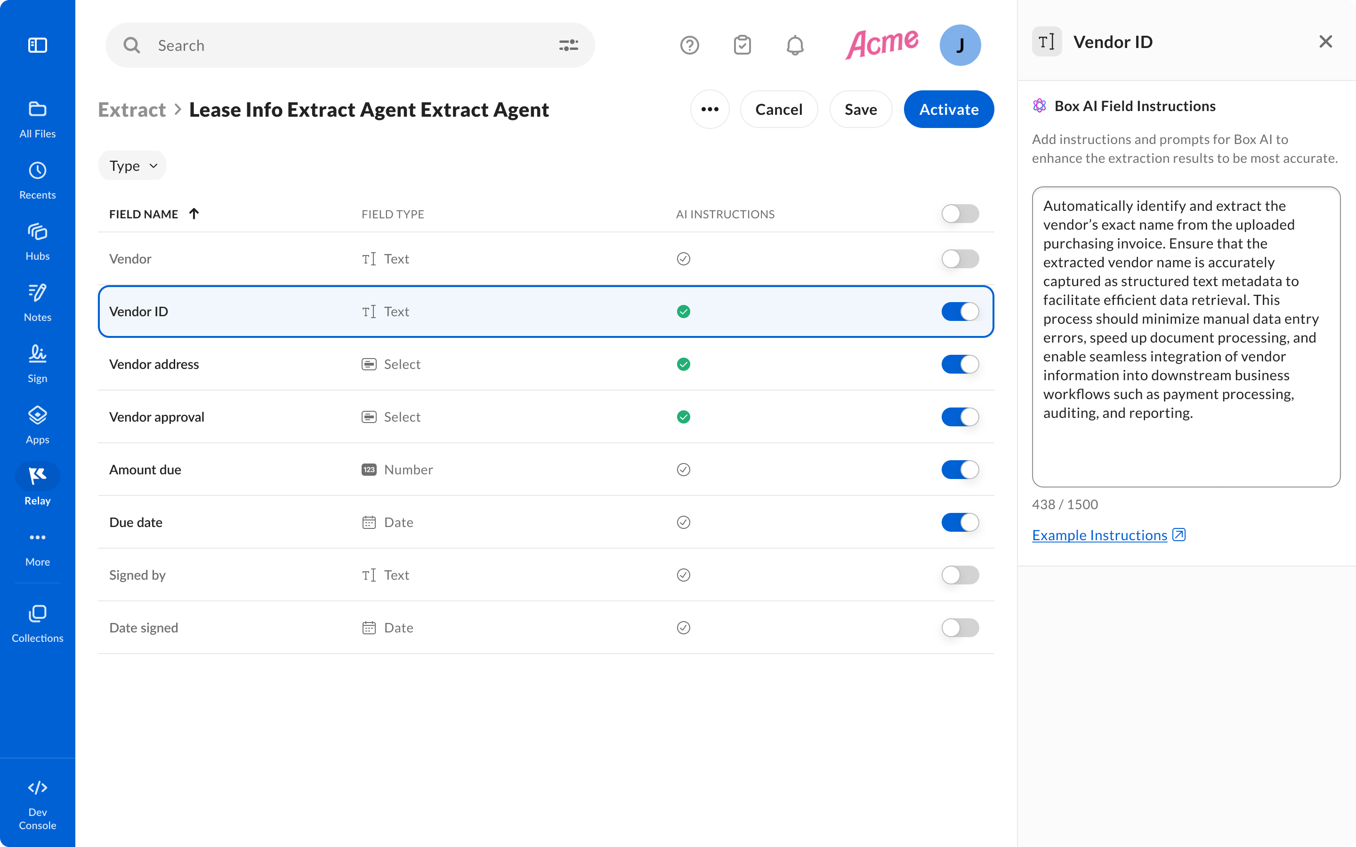Viewport: 1356px width, 847px height.
Task: Click the notifications bell icon
Action: (x=795, y=45)
